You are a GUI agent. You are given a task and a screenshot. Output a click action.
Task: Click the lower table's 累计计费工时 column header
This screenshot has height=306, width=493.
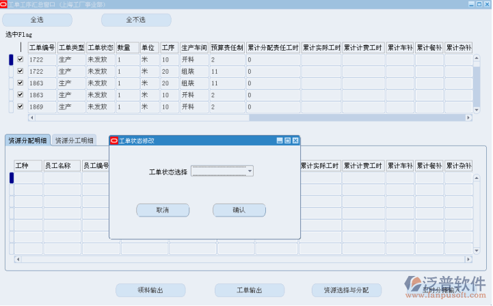tap(363, 165)
